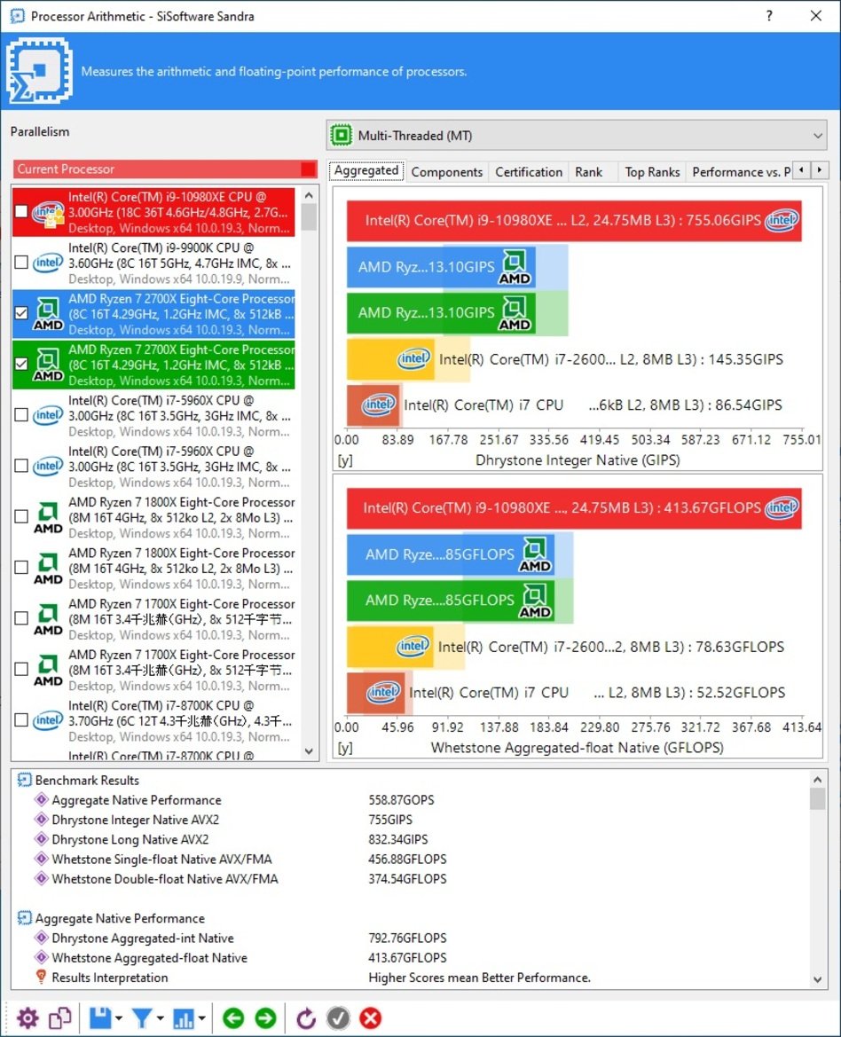Uncheck the green-highlighted Ryzen 7 2700X checkbox
Screen dimensions: 841x1037
pos(21,365)
